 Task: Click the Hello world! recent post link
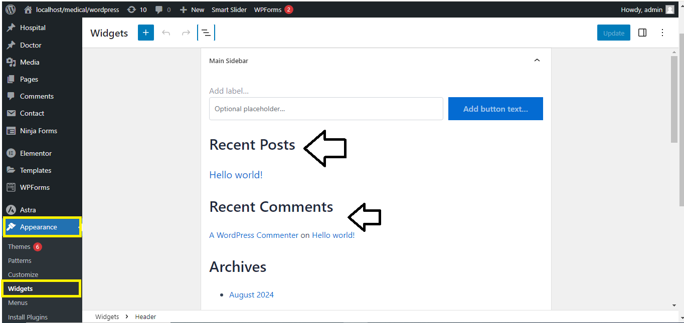pyautogui.click(x=236, y=175)
